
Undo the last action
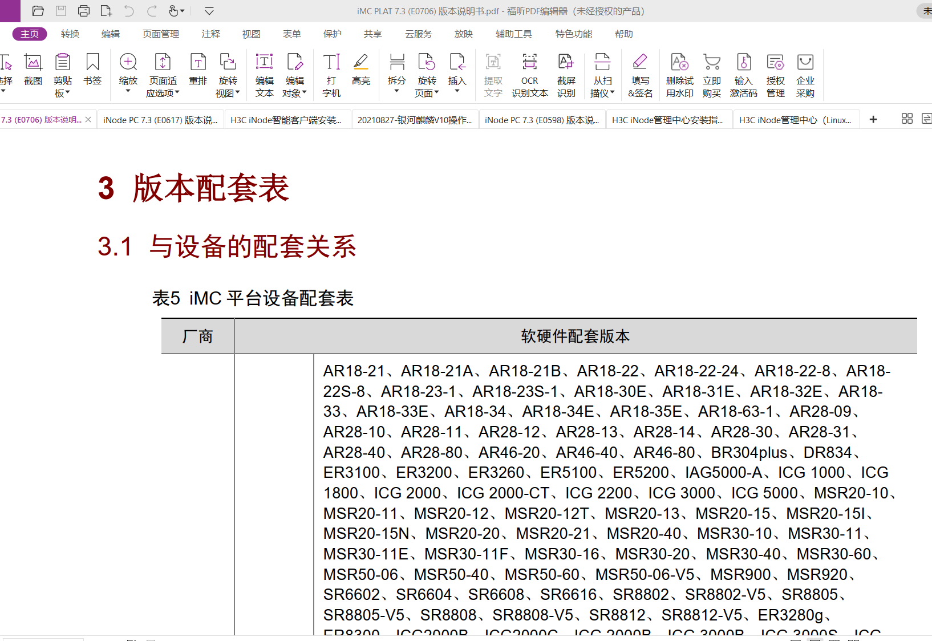click(x=129, y=11)
